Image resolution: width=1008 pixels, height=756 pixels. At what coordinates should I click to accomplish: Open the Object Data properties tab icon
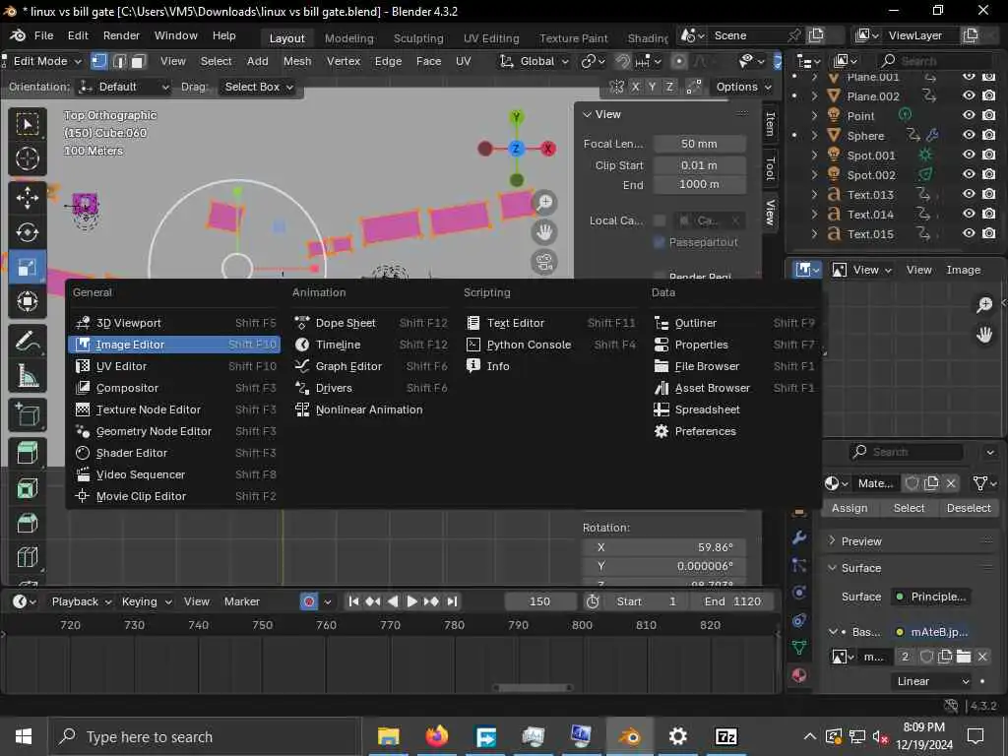(x=799, y=648)
